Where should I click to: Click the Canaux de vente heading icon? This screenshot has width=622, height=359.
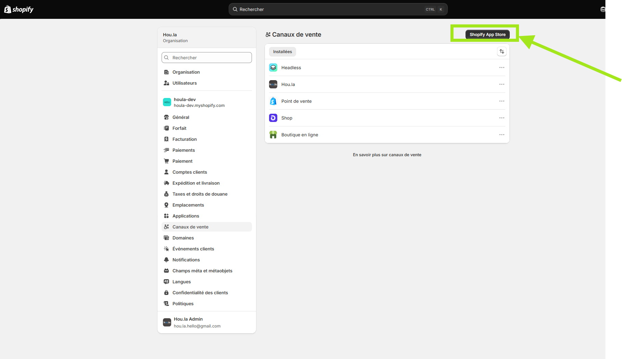click(x=268, y=35)
